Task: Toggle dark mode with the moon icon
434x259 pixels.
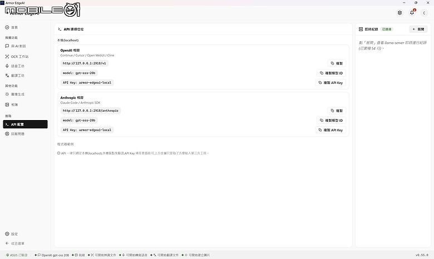Action: click(x=424, y=13)
